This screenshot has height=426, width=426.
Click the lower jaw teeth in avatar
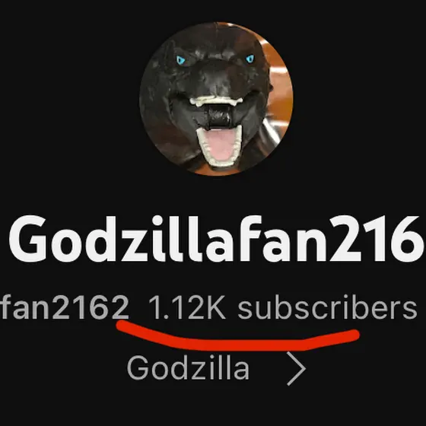220,161
